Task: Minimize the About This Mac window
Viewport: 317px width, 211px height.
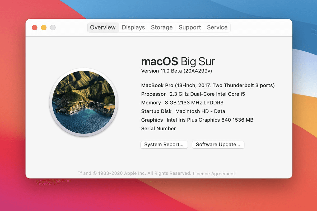Action: click(x=44, y=27)
